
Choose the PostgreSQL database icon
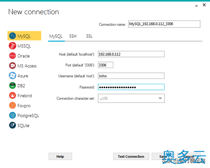[13, 116]
